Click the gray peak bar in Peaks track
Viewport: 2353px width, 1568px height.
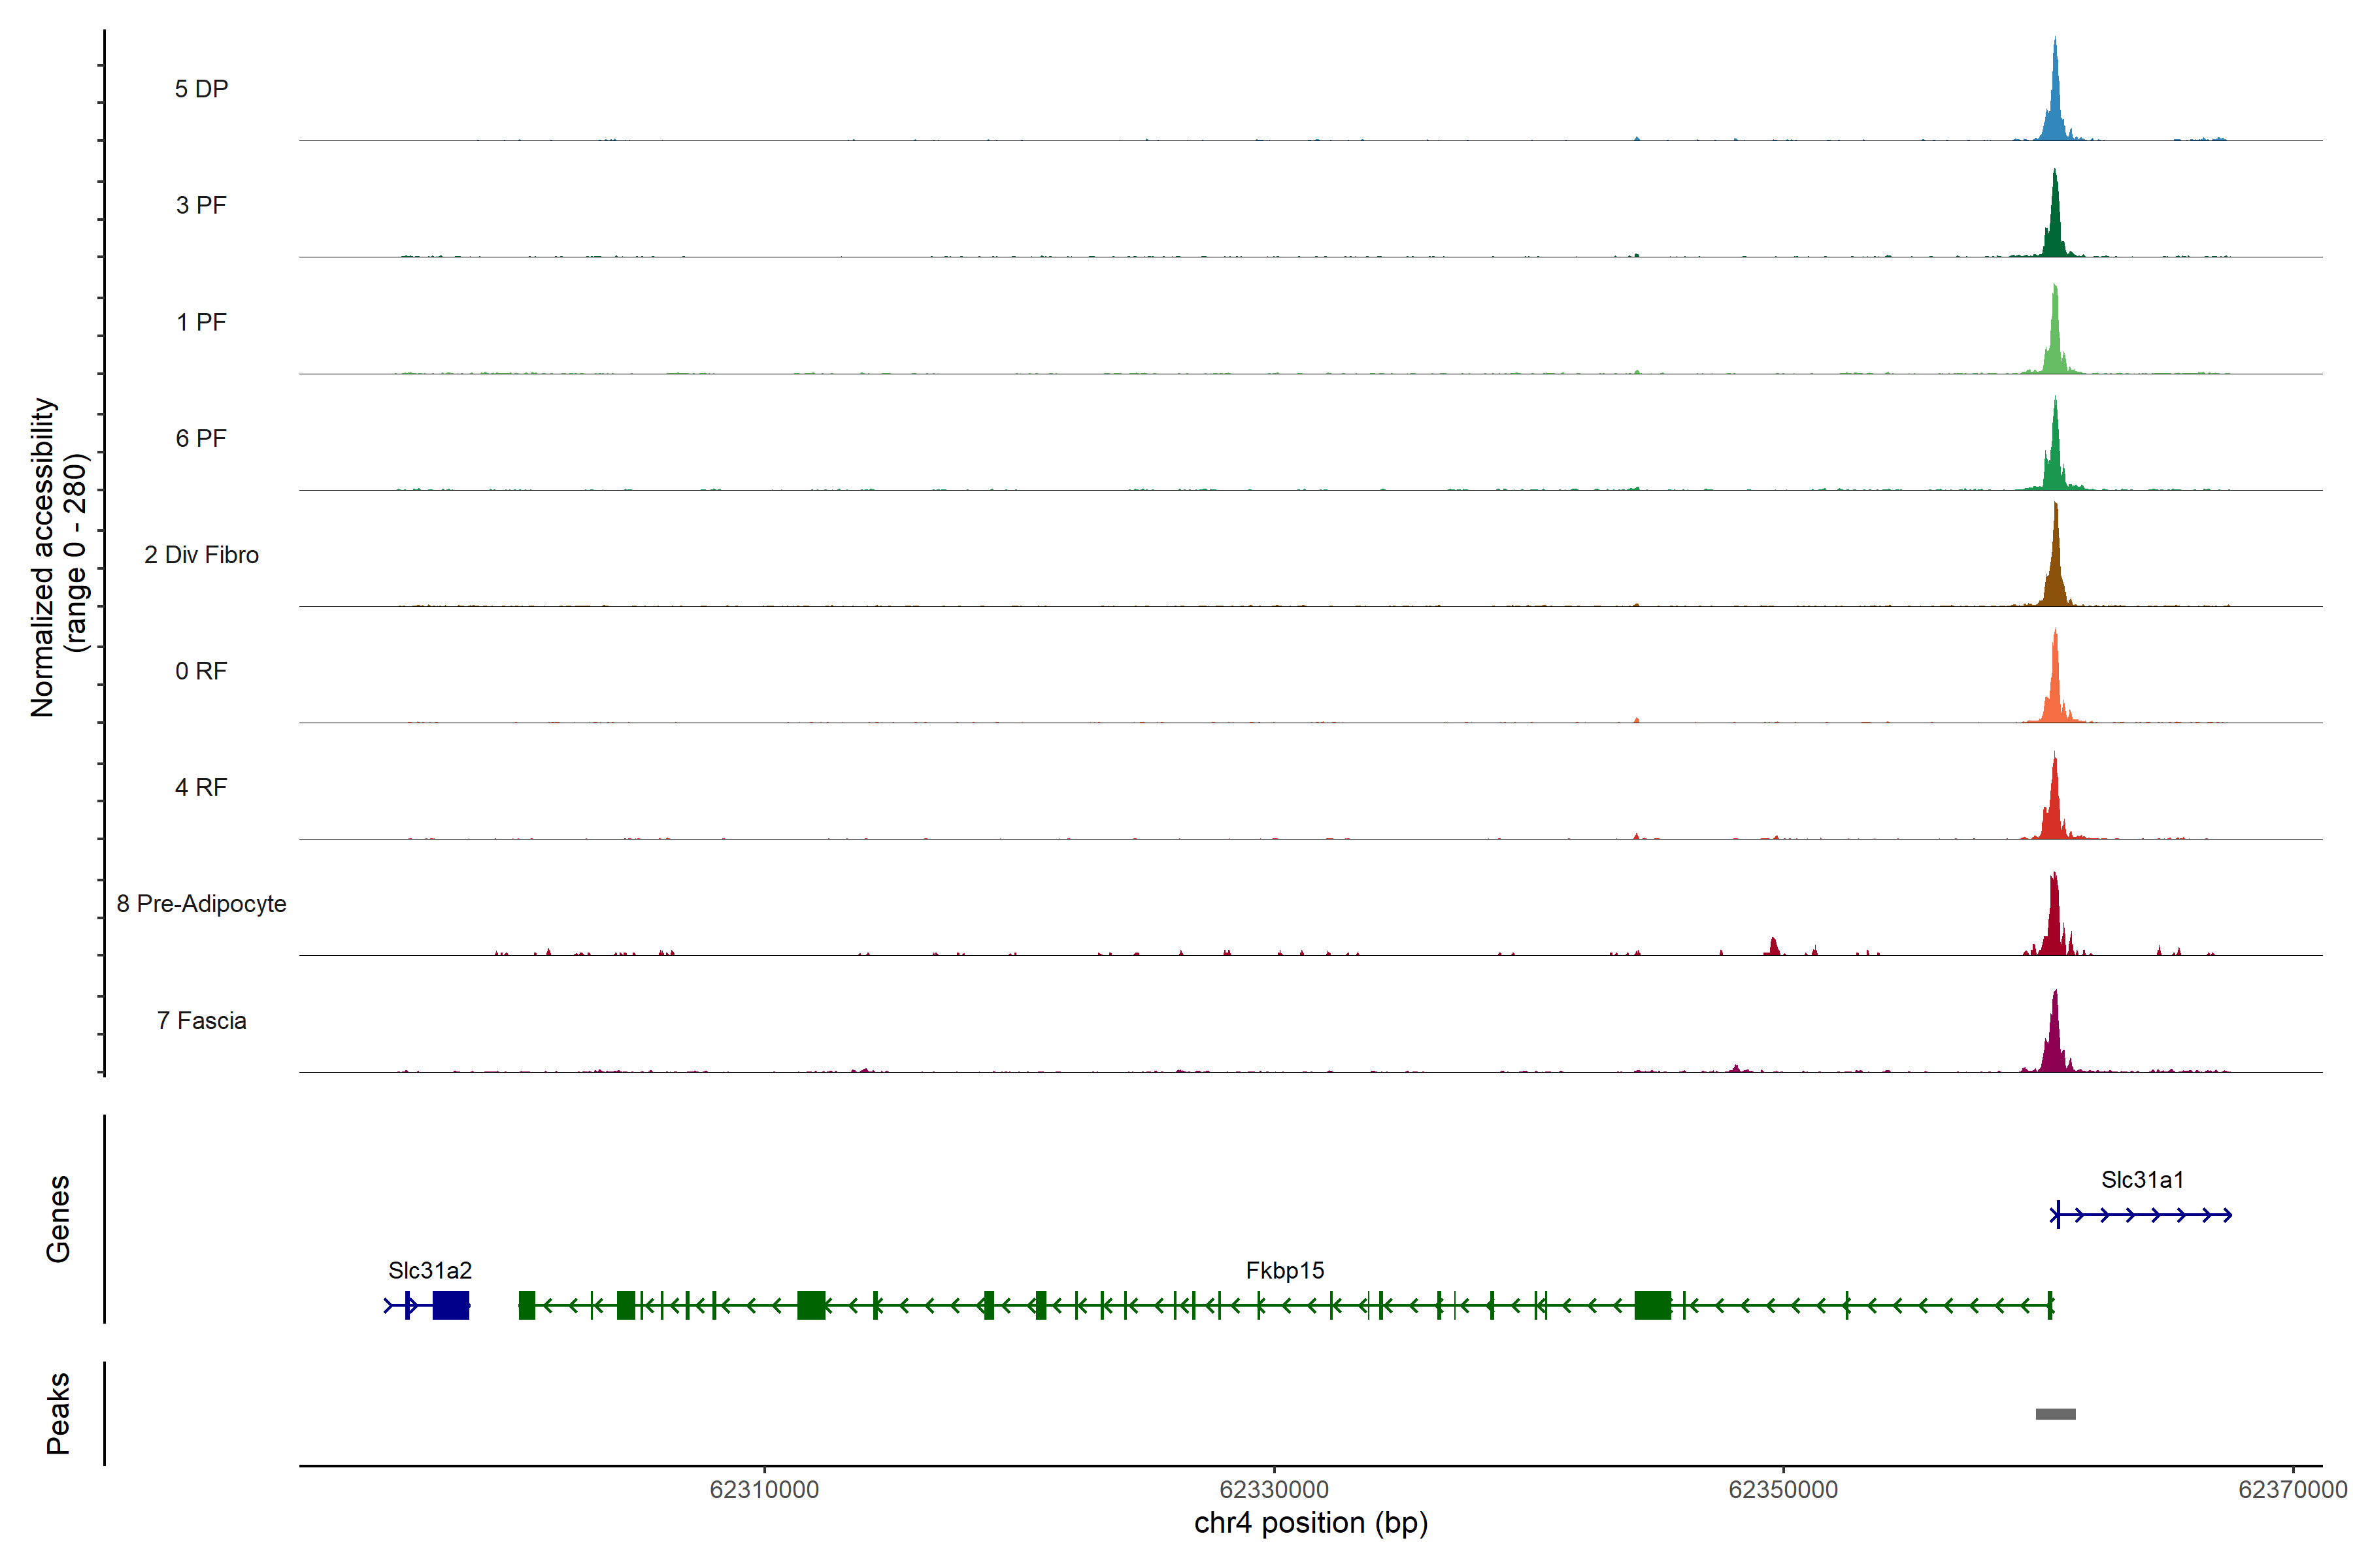click(2055, 1414)
